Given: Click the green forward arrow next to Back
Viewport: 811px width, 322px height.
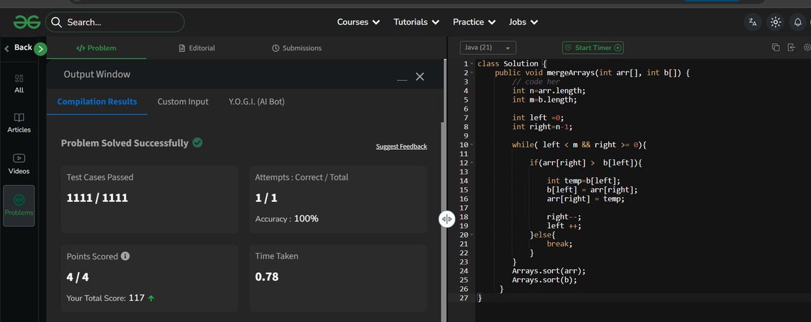Looking at the screenshot, I should 41,48.
